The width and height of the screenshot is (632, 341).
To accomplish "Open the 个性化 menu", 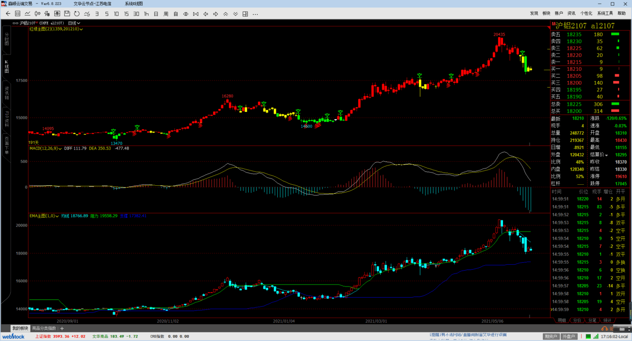I will 586,14.
